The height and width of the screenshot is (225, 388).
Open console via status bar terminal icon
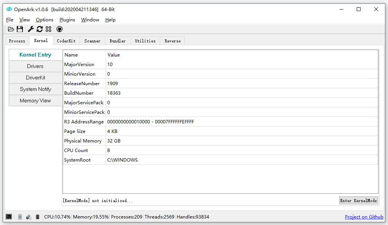pos(9,217)
